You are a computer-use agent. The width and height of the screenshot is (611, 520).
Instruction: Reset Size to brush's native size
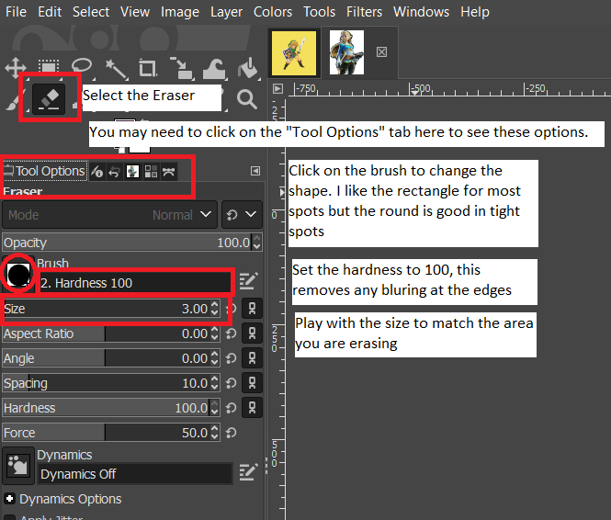click(231, 309)
